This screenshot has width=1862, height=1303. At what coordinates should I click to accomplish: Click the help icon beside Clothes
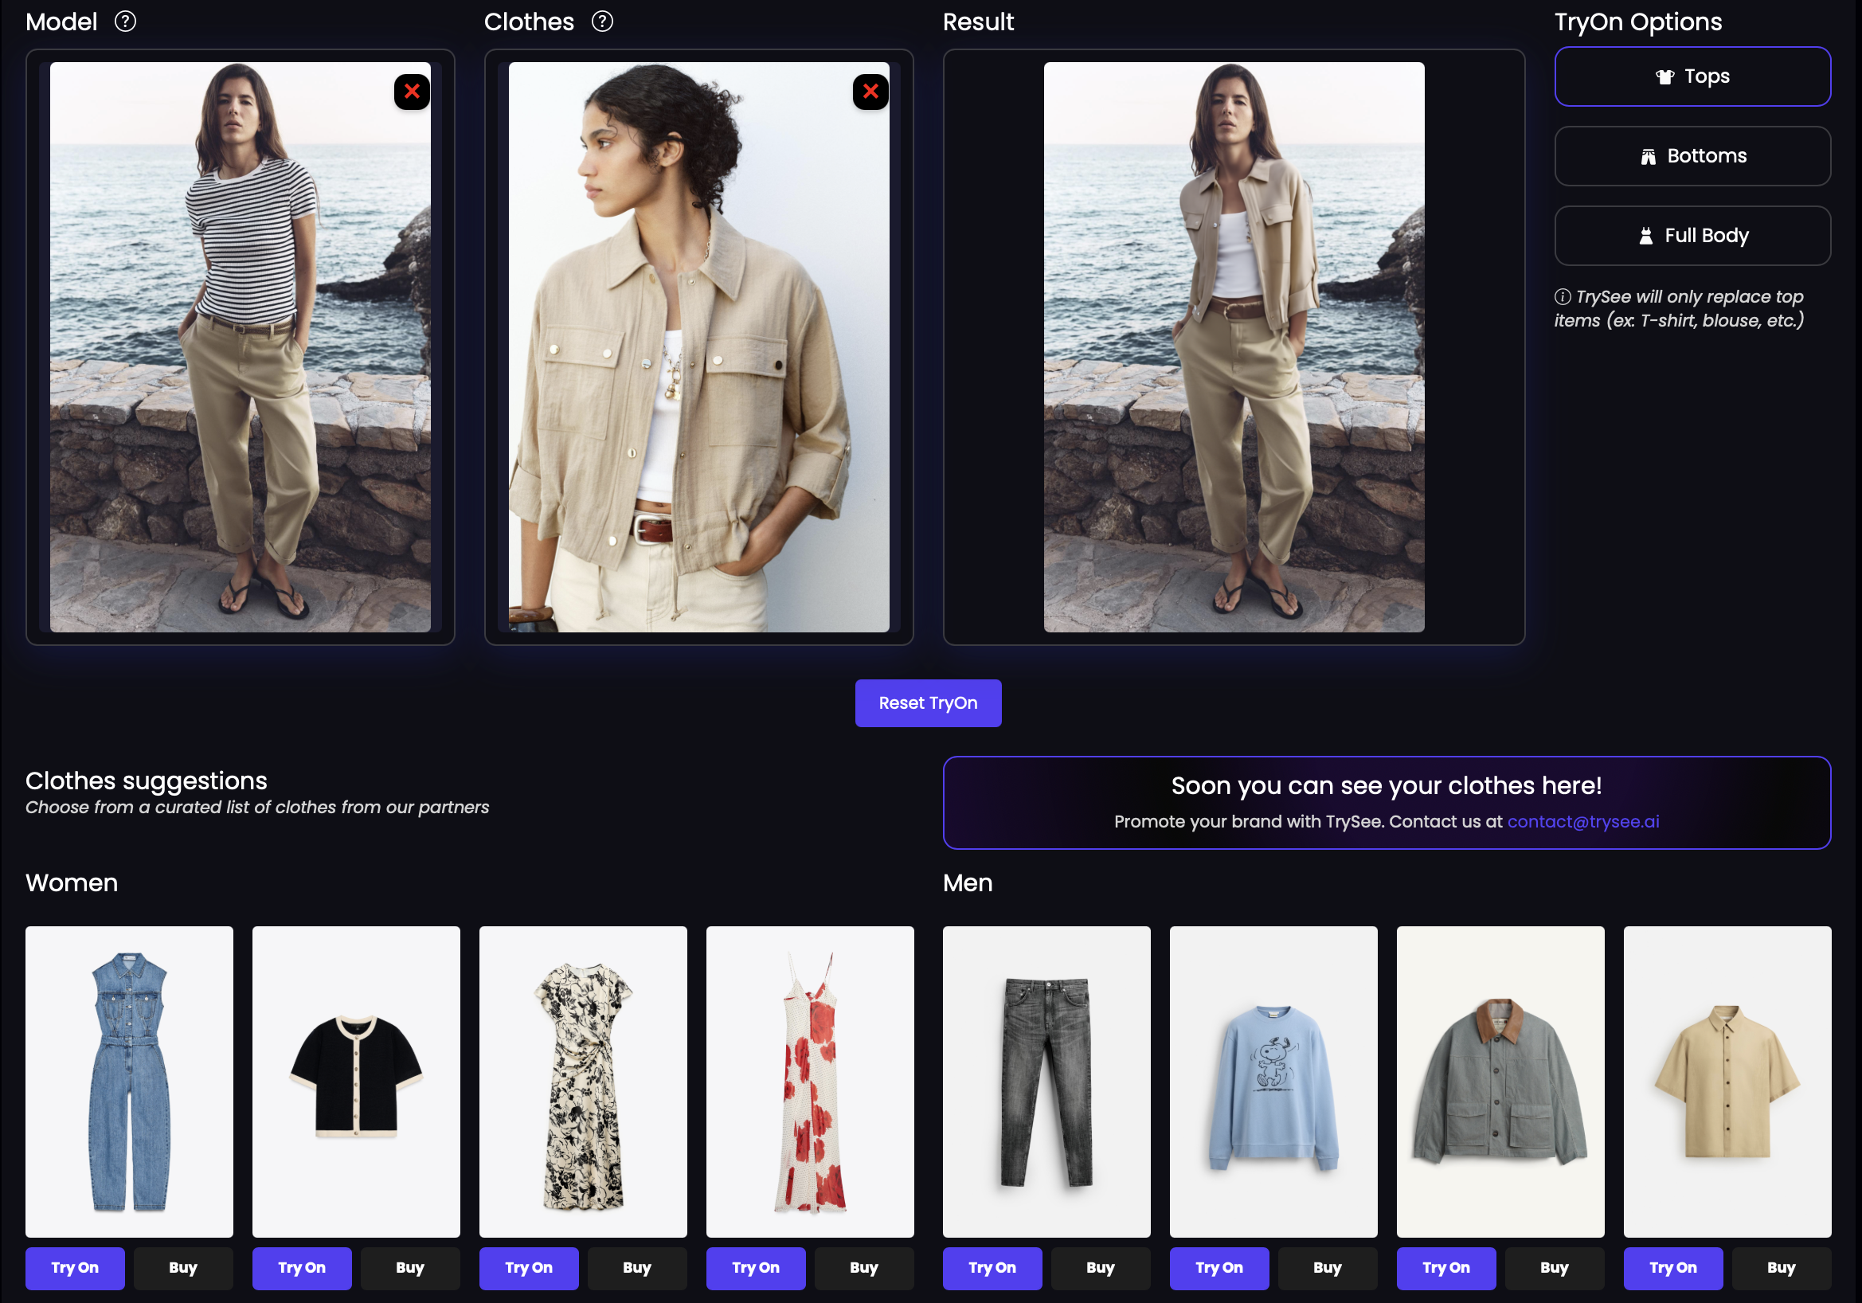(x=602, y=22)
